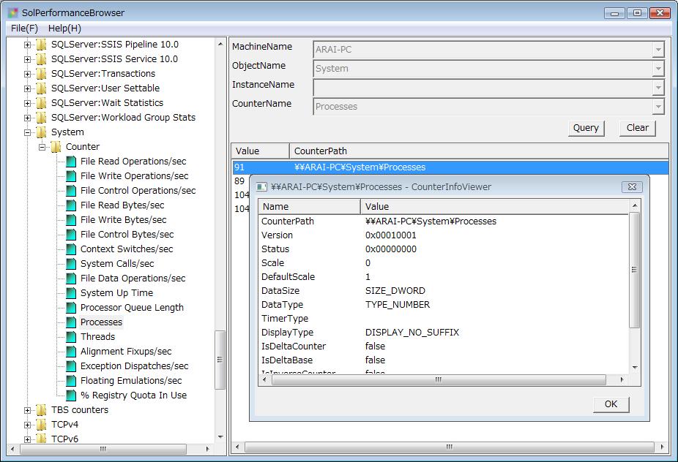
Task: Click the Value column header in results
Action: [261, 151]
